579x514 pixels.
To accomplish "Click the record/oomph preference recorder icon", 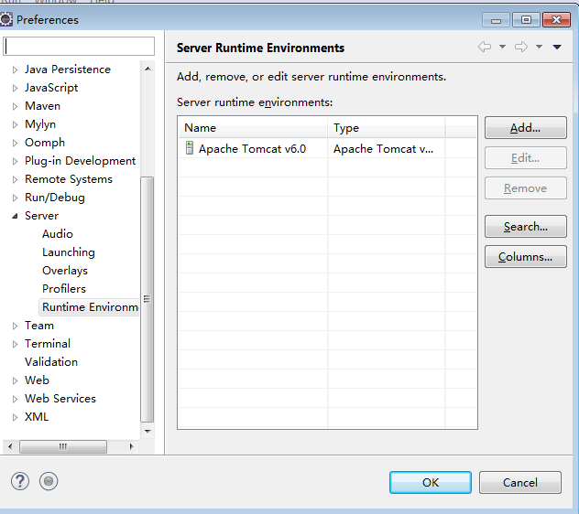I will pyautogui.click(x=49, y=481).
